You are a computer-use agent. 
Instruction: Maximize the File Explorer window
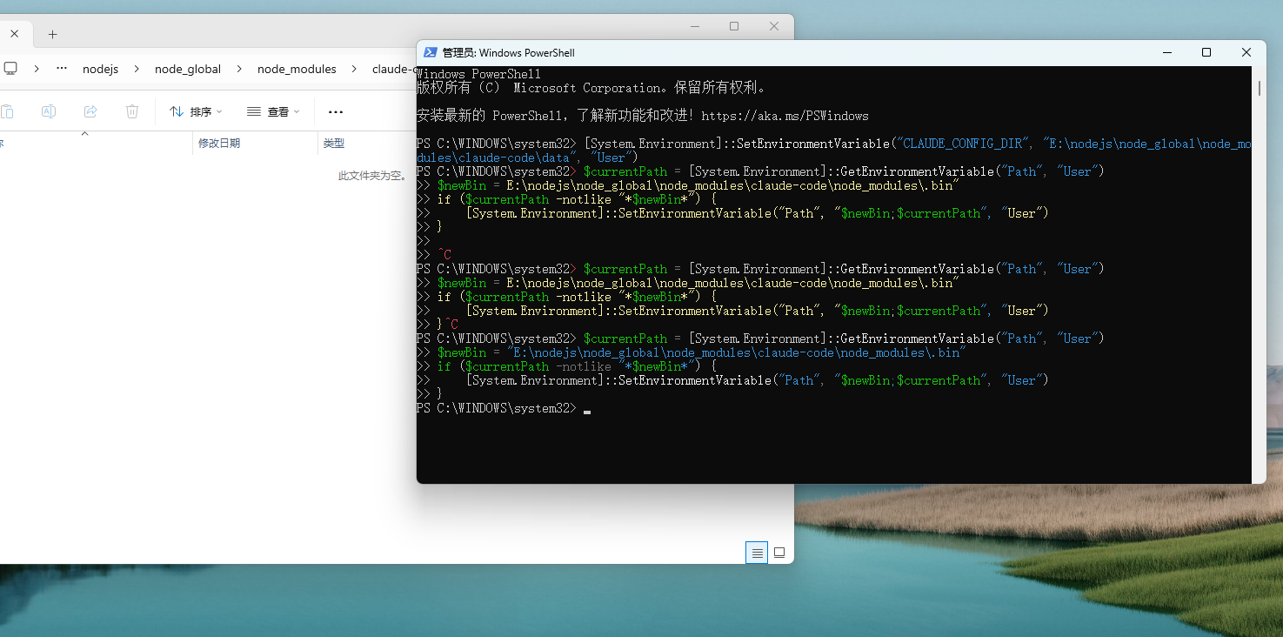click(x=734, y=27)
